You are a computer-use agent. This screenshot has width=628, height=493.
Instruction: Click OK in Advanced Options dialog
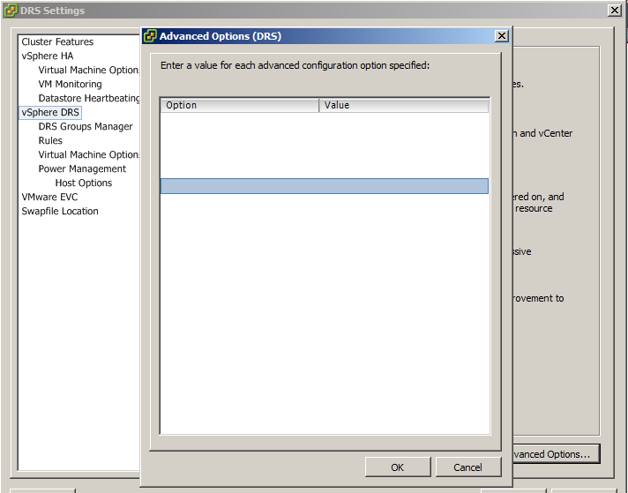tap(398, 467)
